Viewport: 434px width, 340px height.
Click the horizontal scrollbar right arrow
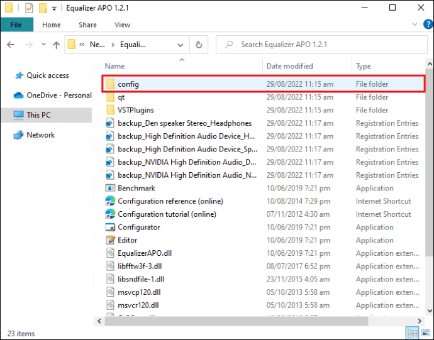click(420, 321)
